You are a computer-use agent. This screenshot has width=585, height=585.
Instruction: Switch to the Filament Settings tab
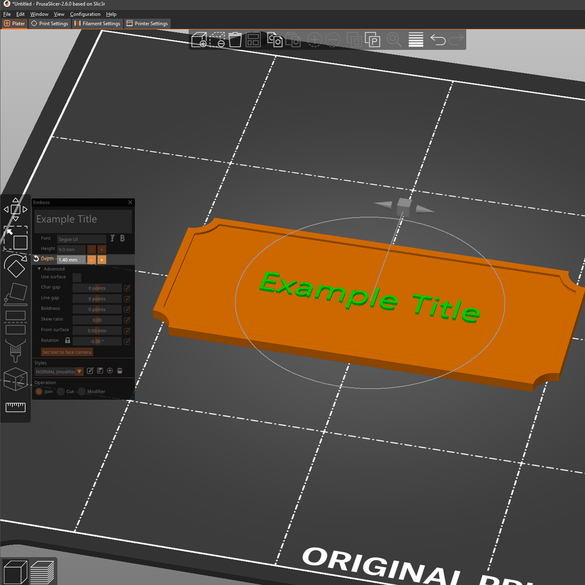point(98,24)
